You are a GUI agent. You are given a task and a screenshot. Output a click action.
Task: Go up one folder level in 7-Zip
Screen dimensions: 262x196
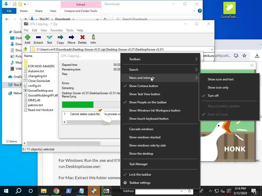click(x=25, y=49)
